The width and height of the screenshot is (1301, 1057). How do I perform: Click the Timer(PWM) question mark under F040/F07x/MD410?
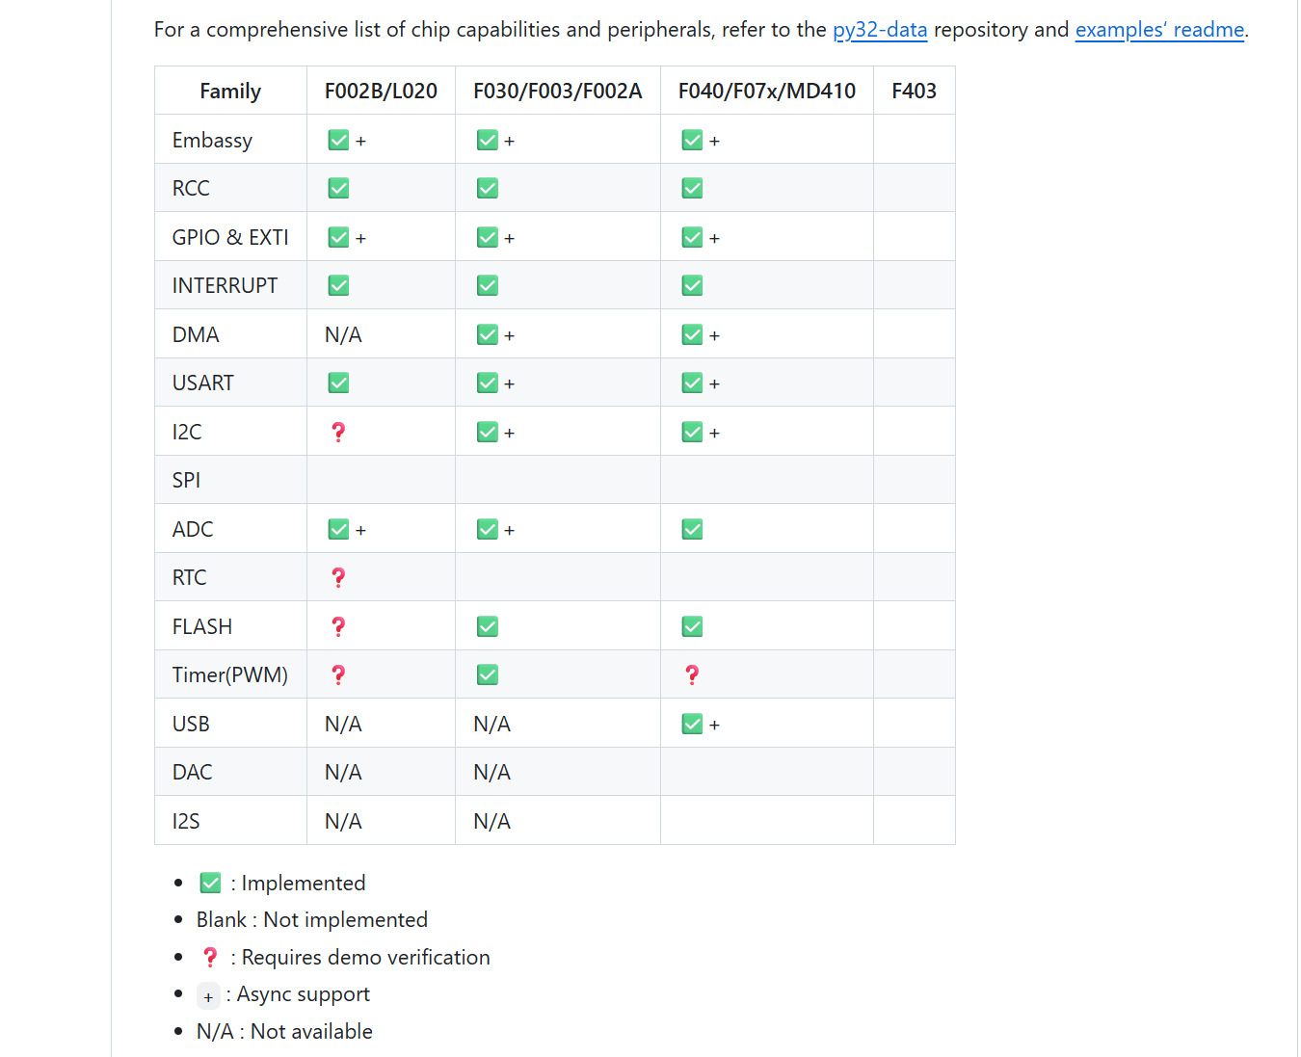tap(692, 674)
